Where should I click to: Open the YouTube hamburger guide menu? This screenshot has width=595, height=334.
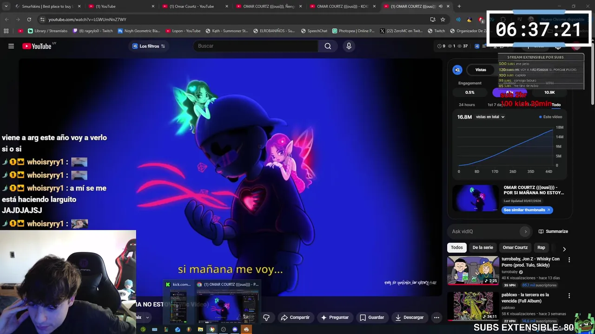11,46
